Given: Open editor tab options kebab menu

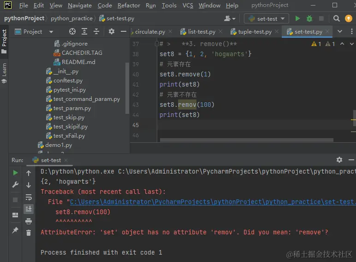Looking at the screenshot, I should 352,31.
